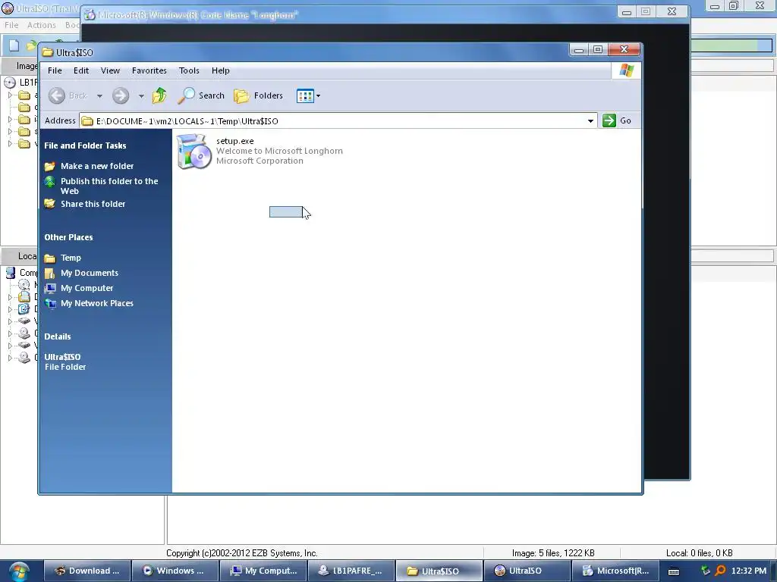This screenshot has width=777, height=582.
Task: Open the My Documents link
Action: pos(90,273)
